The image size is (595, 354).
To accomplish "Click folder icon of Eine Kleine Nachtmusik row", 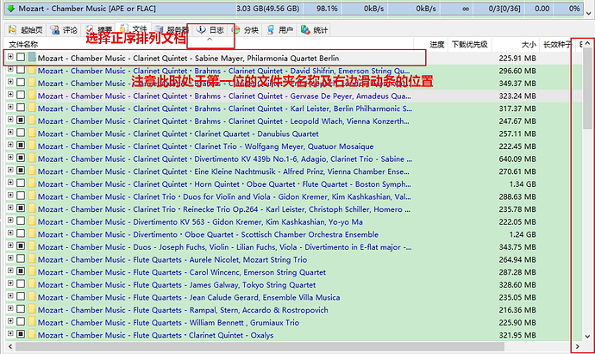I will [32, 171].
